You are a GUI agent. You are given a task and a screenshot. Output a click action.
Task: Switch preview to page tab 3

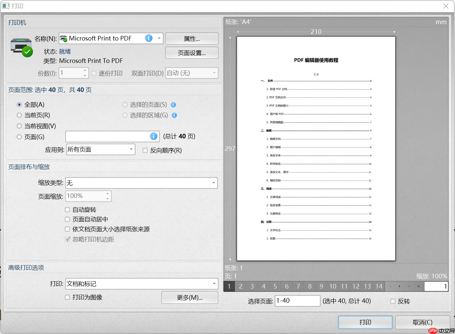tap(252, 286)
